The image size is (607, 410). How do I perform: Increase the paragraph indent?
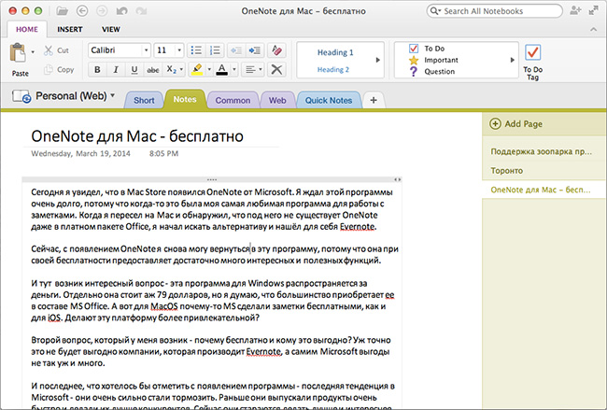coord(255,50)
